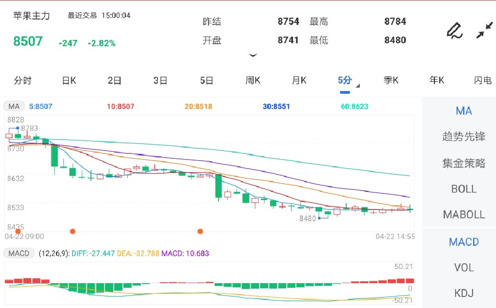
Task: Tap the shrink arrows to exit fullscreen
Action: (484, 30)
